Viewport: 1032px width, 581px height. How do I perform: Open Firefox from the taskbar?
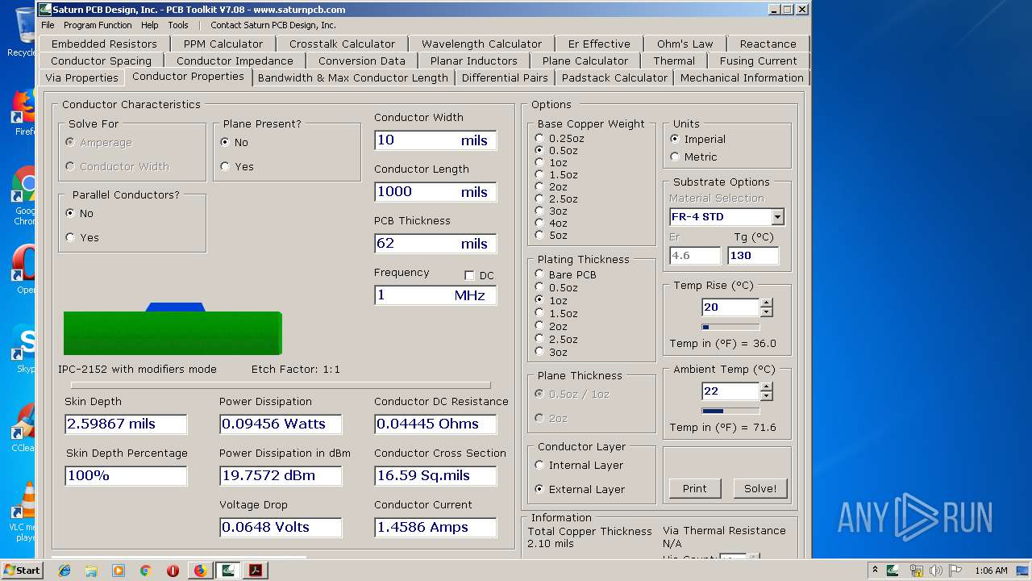200,571
